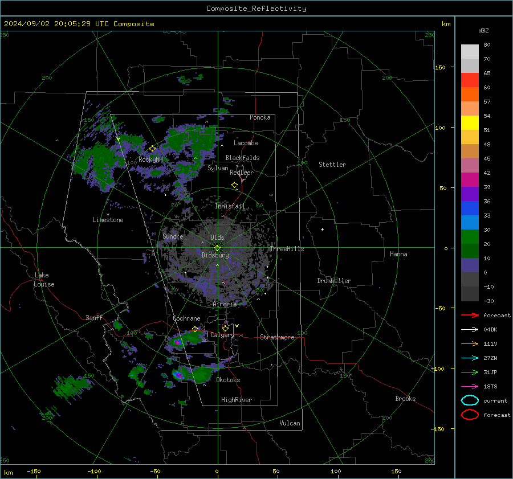Click the 04DK legend label
Viewport: 513px width, 479px height.
click(490, 330)
